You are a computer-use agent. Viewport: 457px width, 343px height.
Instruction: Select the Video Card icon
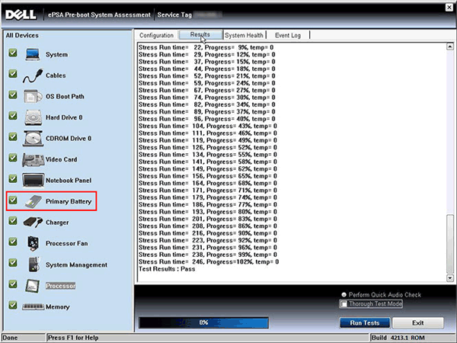(x=34, y=159)
